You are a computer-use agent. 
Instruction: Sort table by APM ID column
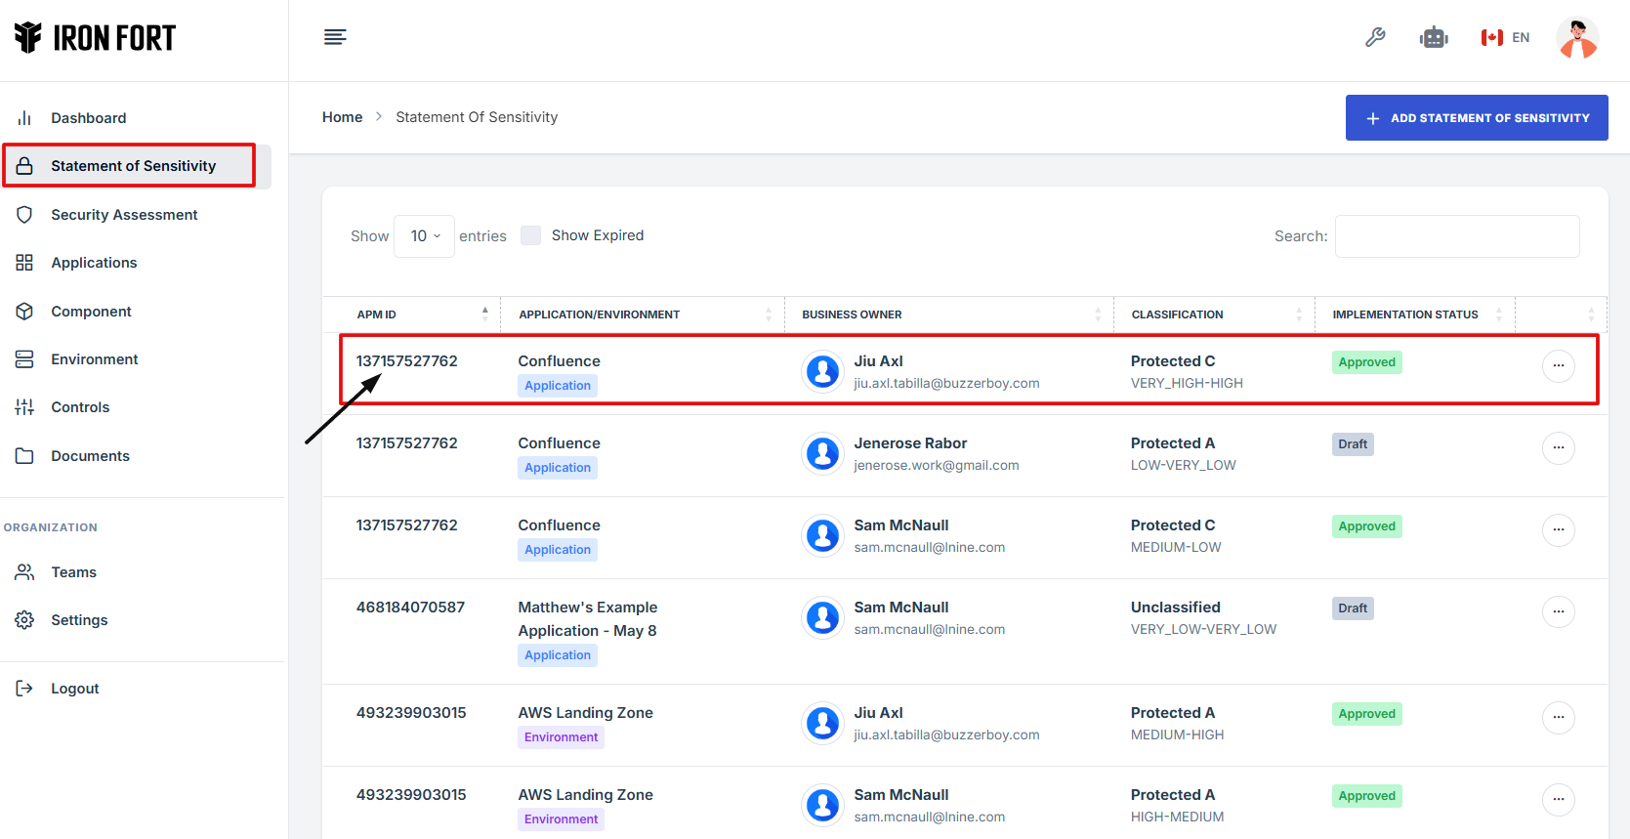click(377, 315)
